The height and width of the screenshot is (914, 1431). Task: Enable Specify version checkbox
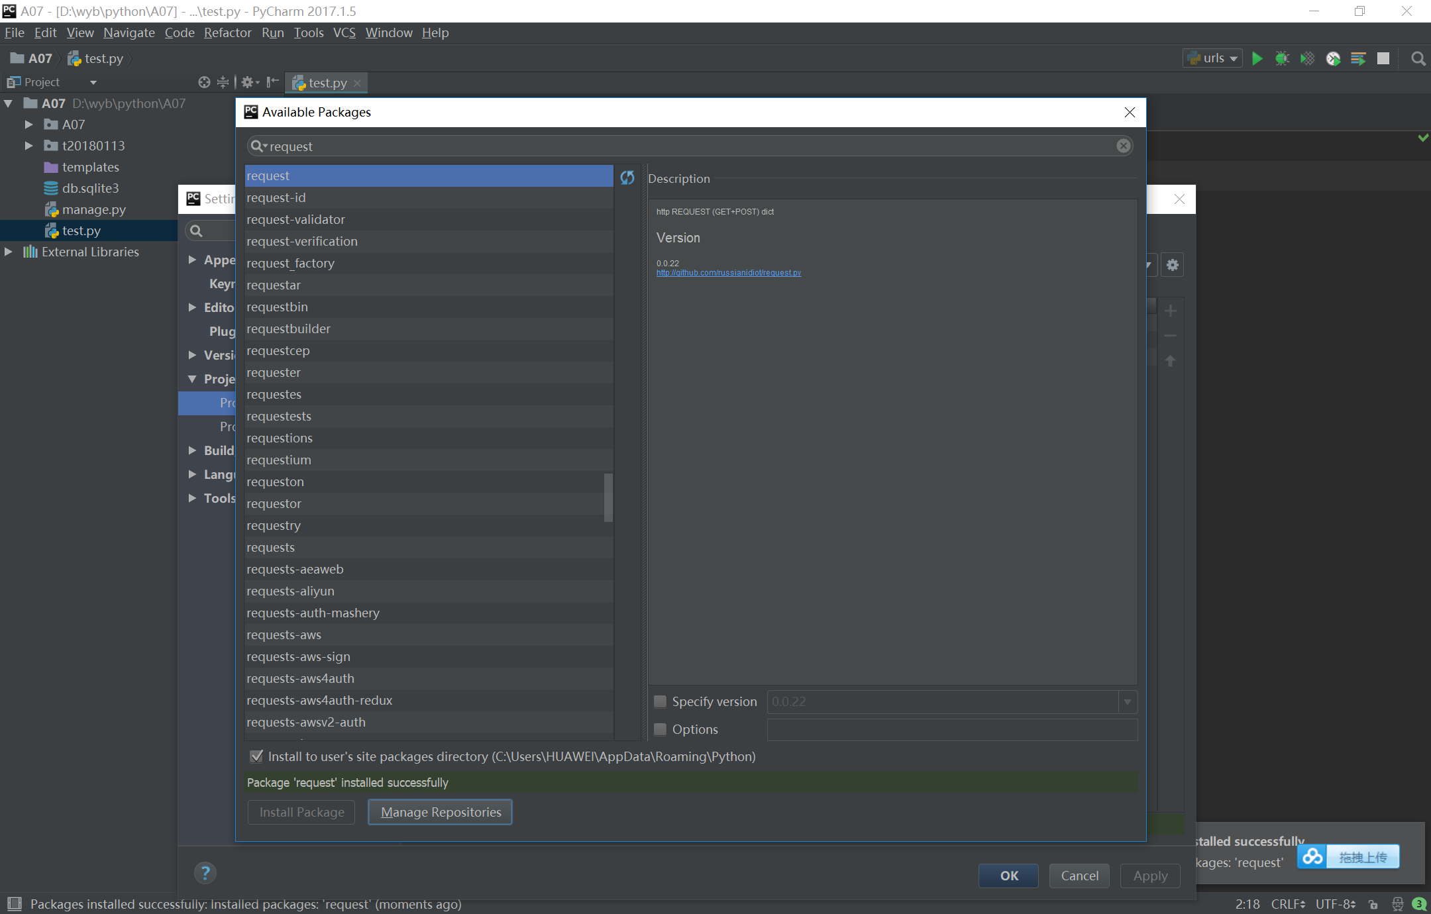point(661,701)
